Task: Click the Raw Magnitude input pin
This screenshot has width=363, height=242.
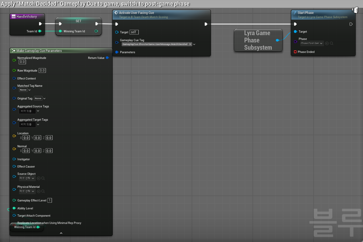Action: click(x=14, y=70)
